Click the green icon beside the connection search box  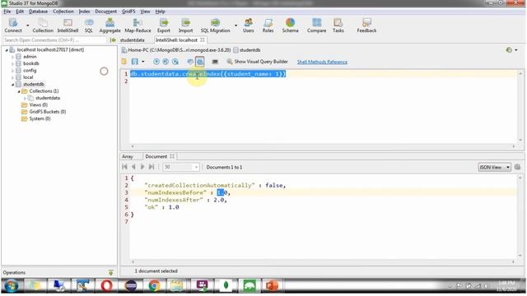point(113,40)
